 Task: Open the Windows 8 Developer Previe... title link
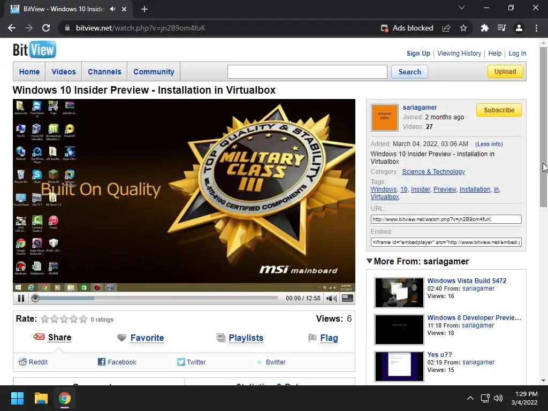point(474,318)
